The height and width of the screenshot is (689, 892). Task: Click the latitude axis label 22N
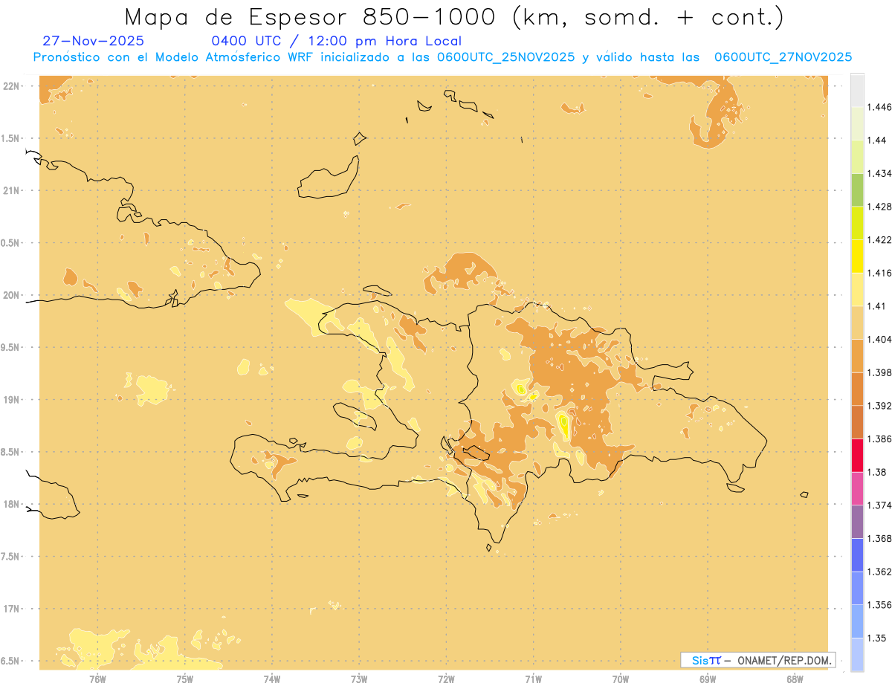[x=11, y=85]
